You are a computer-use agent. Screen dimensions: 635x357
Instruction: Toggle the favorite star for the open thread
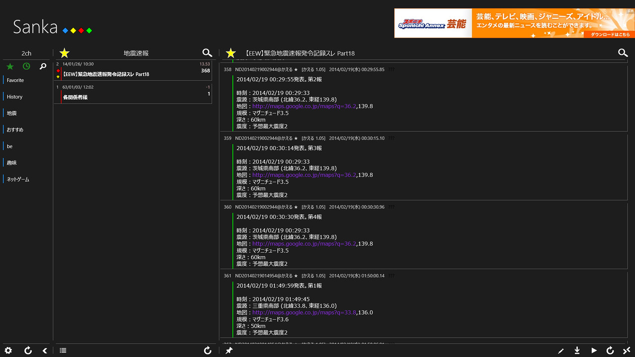(x=230, y=53)
